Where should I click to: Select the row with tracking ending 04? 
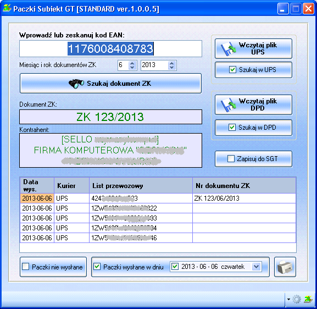(158, 228)
